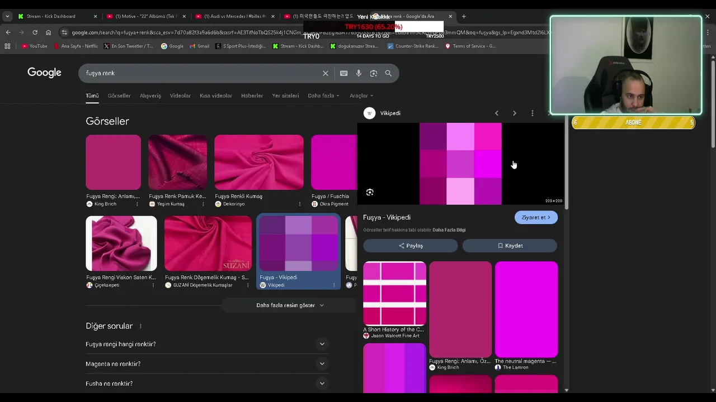
Task: Select the Fuşya - Vikipedi purple swatch thumbnail
Action: [x=298, y=243]
